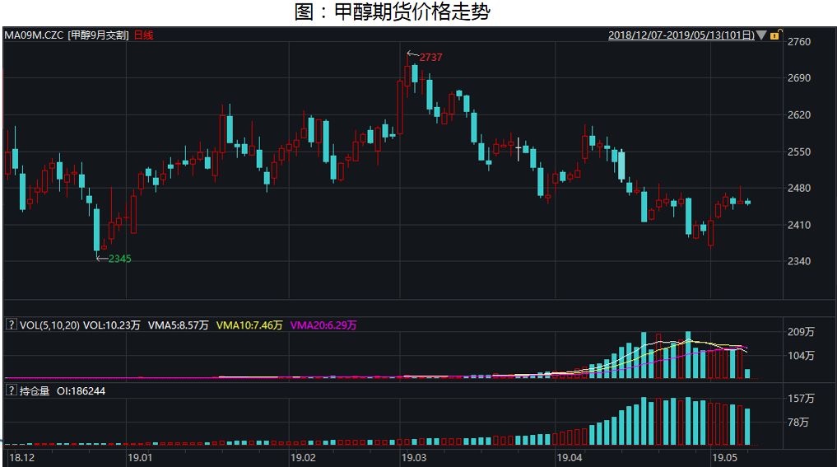Click the 19.03 date axis label
The image size is (837, 467).
(414, 458)
